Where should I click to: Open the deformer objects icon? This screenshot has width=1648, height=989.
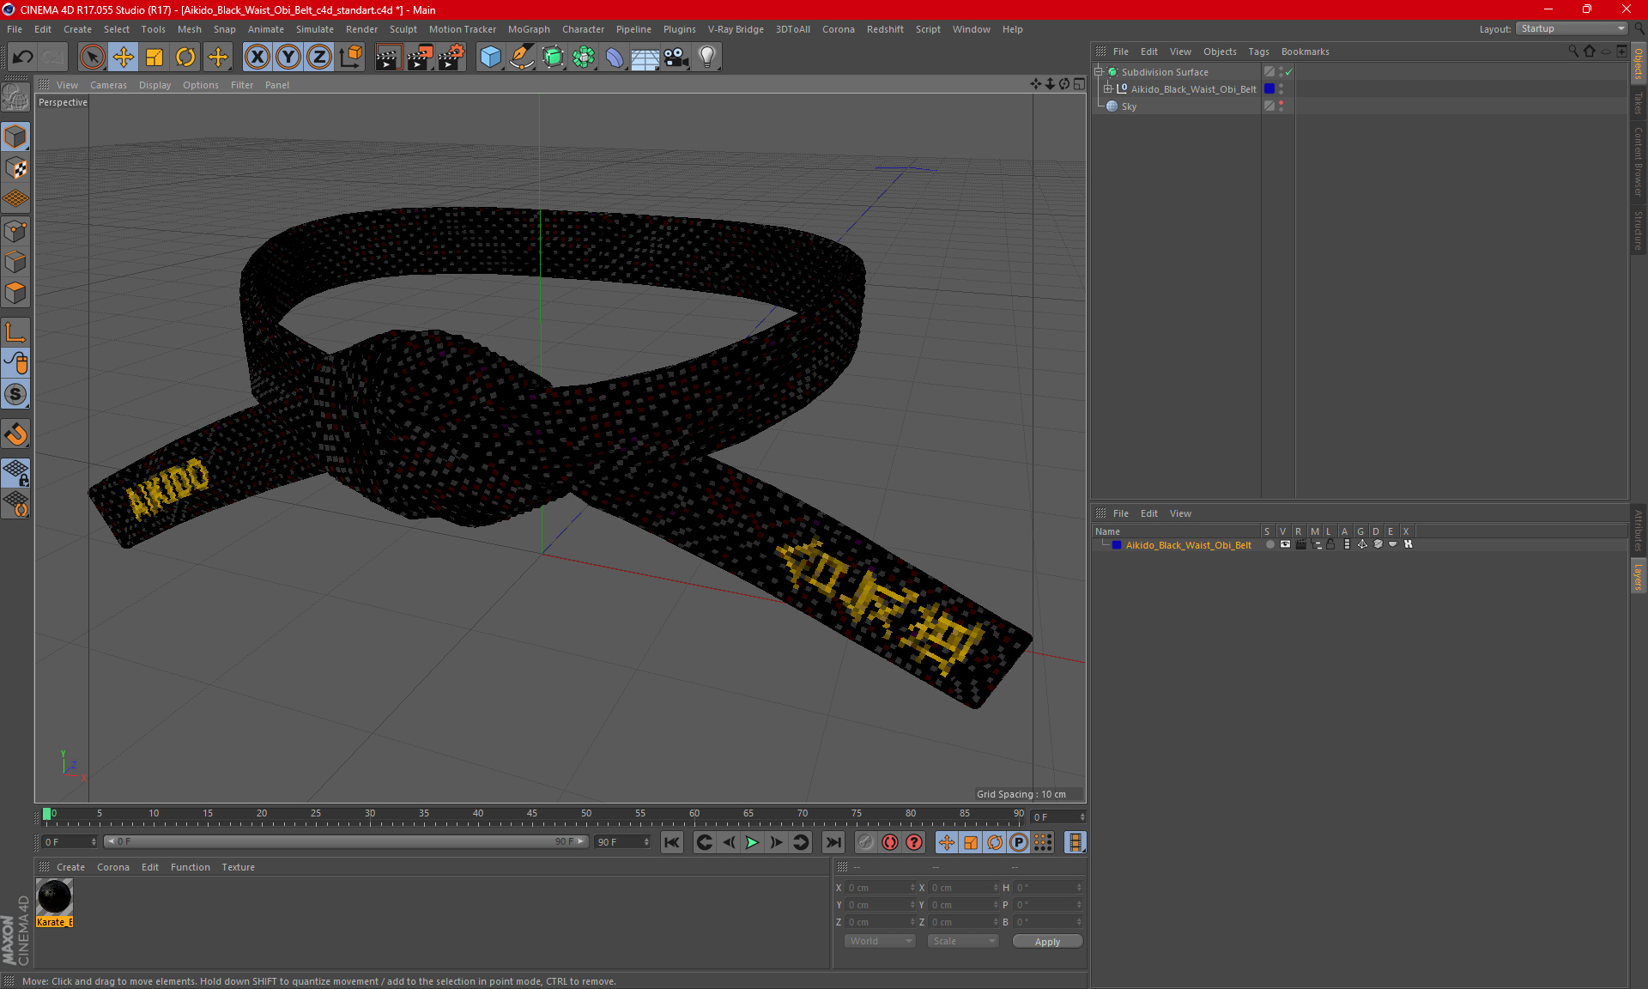[615, 58]
